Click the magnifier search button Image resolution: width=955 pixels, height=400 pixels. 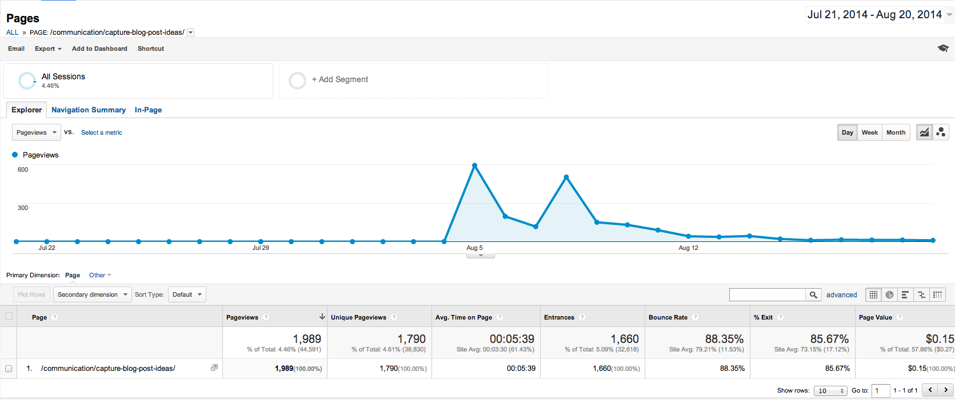(x=813, y=295)
